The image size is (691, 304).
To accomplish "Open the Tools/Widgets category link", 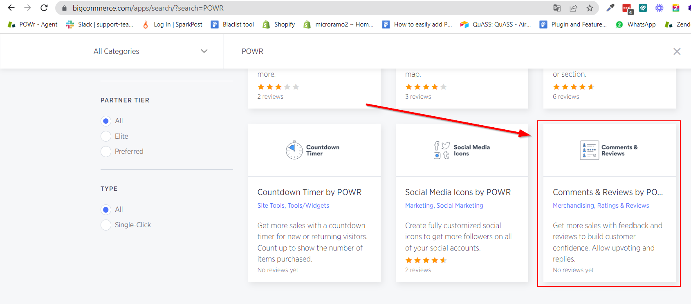I will tap(308, 206).
